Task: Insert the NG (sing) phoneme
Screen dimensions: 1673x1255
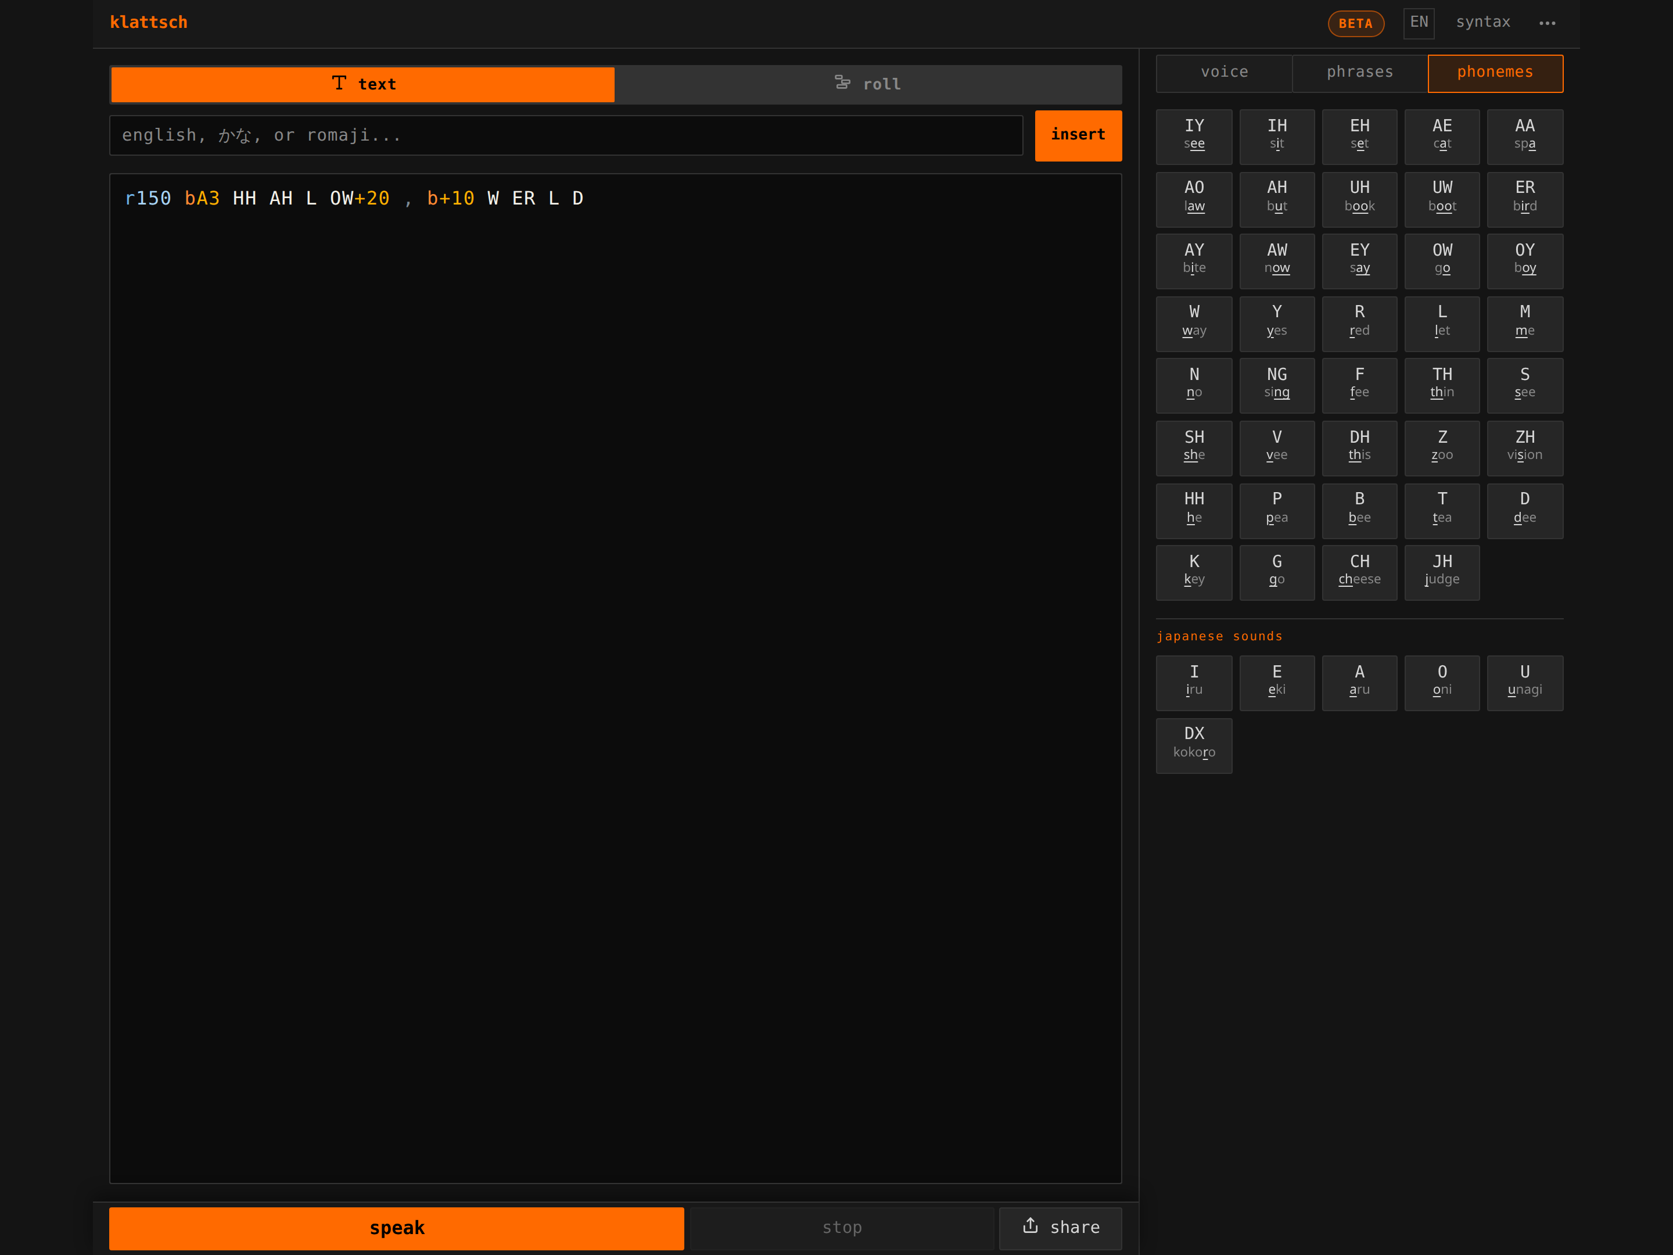Action: [x=1277, y=386]
